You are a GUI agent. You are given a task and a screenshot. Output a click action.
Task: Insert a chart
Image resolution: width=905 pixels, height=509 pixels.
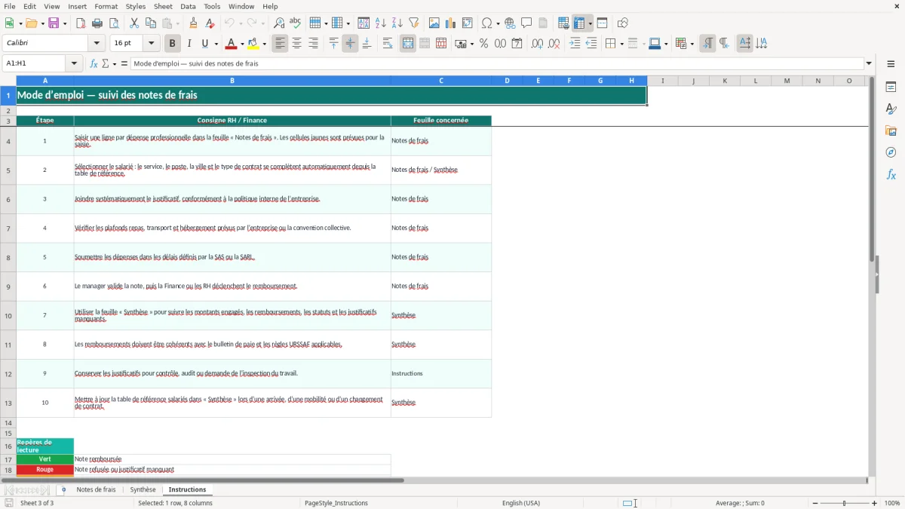point(451,23)
